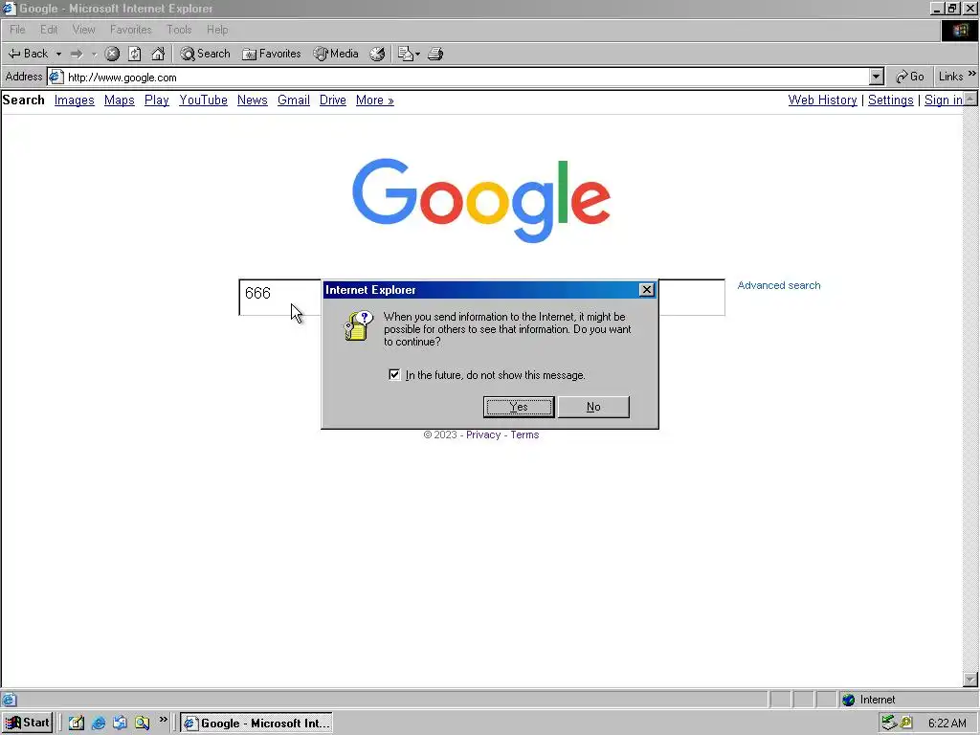Click the network tray icon
The width and height of the screenshot is (980, 735).
[x=889, y=724]
